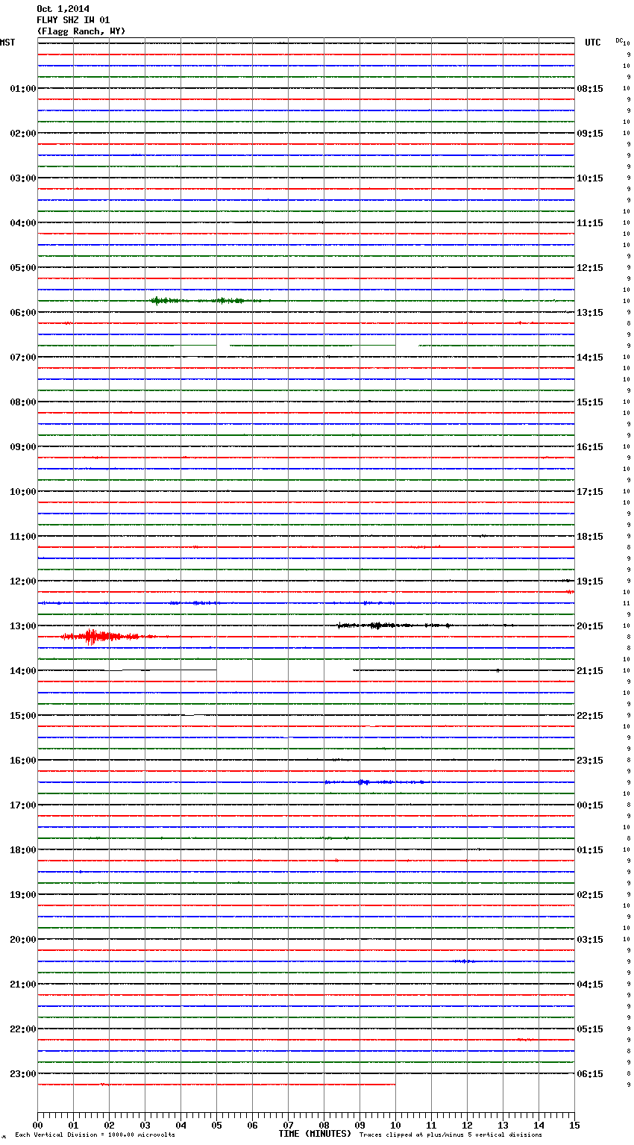Select the 13:00 MST time label

23,626
